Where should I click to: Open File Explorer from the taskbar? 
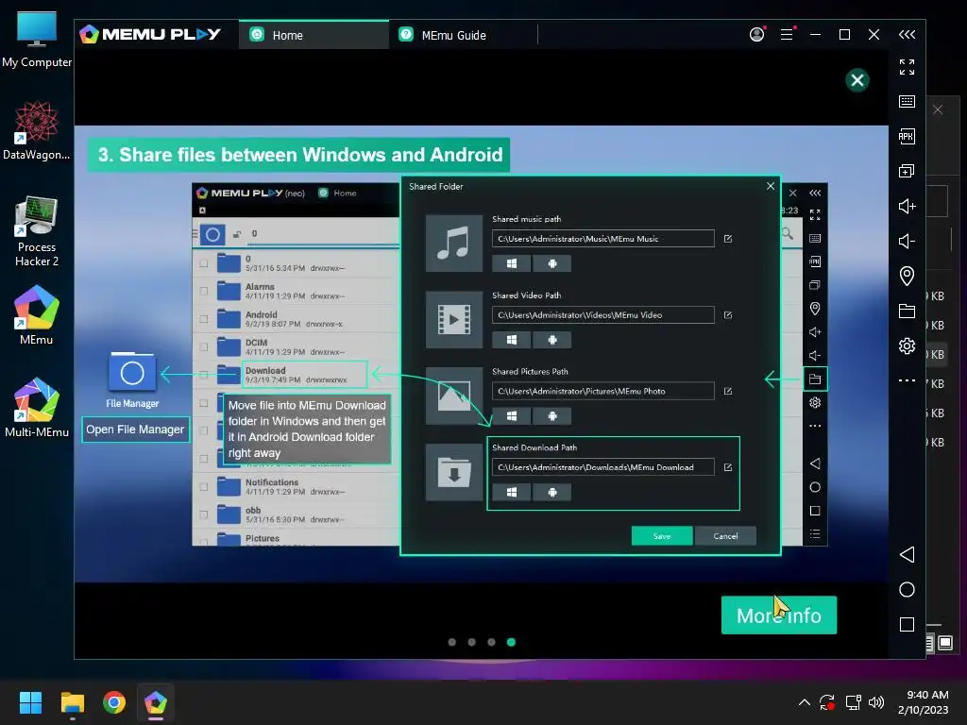72,702
